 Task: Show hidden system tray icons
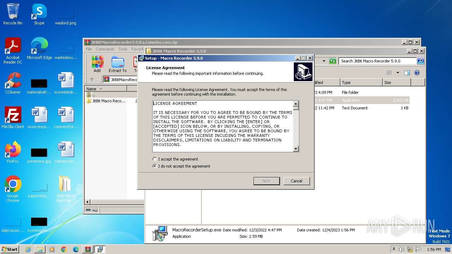pyautogui.click(x=394, y=249)
